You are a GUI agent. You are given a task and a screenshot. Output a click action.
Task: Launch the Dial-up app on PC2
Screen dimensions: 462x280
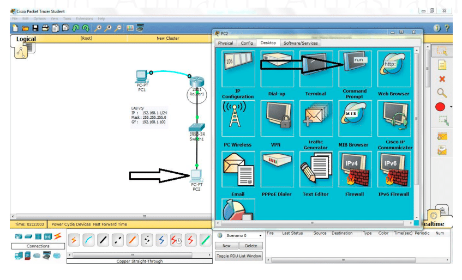pyautogui.click(x=277, y=69)
